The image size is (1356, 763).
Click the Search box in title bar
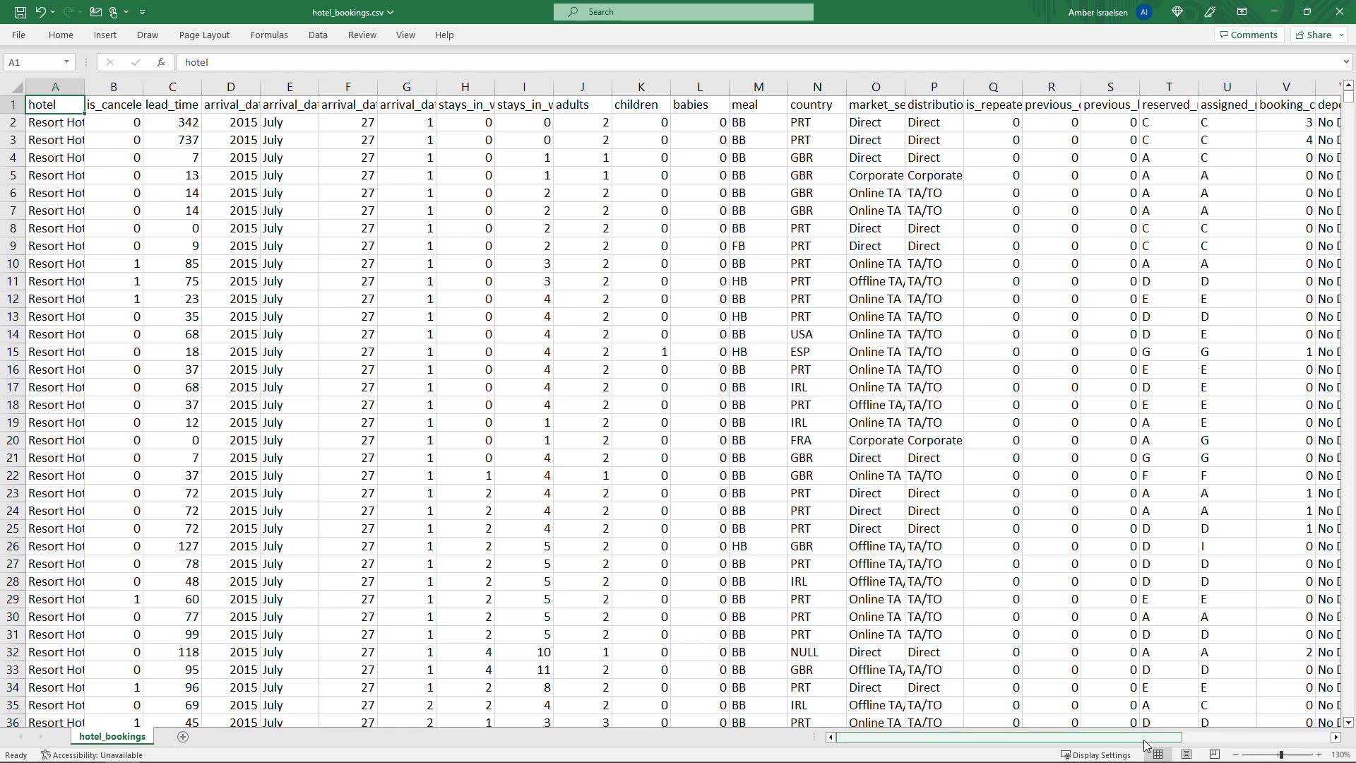tap(683, 12)
